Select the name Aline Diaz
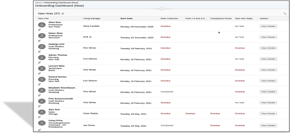Viewport: 290px width, 135px height. [x=54, y=22]
